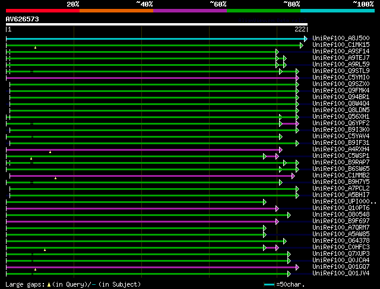Click the UniRef100_Q0JCA4 label
Image resolution: width=380 pixels, height=289 pixels.
click(x=341, y=260)
